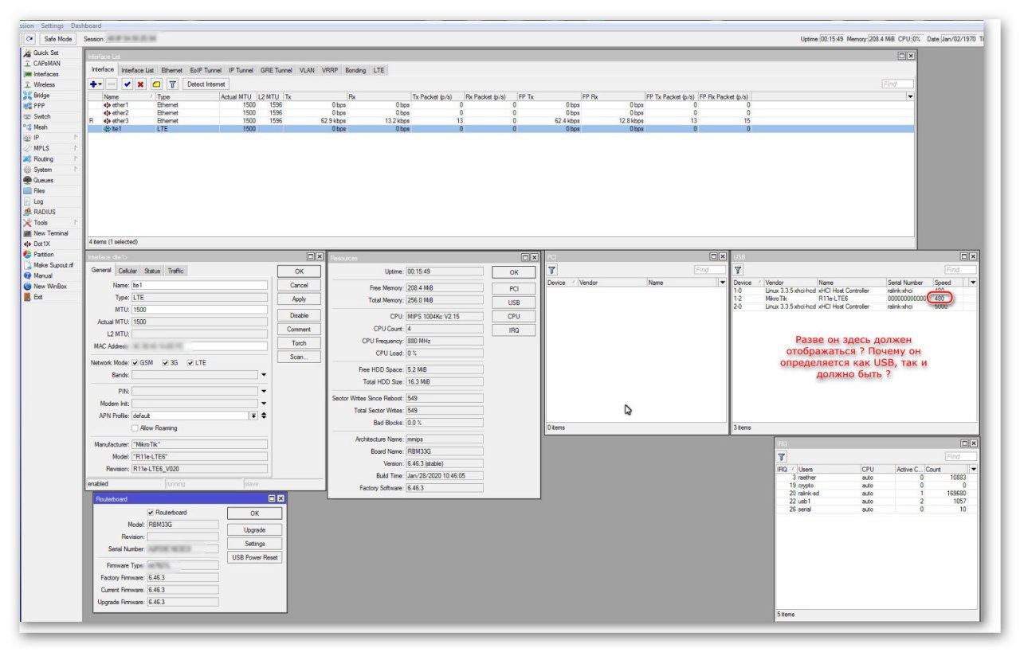Image resolution: width=1020 pixels, height=652 pixels.
Task: Toggle the Routerboard checkbox
Action: click(x=152, y=513)
